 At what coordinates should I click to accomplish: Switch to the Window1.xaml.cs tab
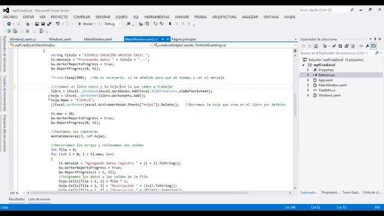[x=23, y=39]
